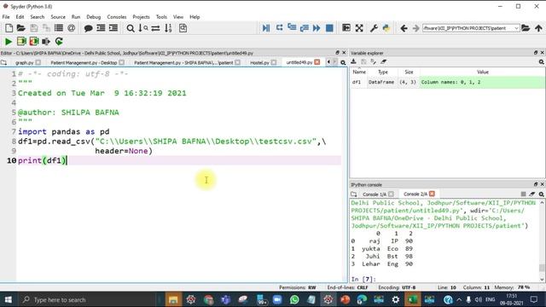Create a new file from the toolbar
546x307 pixels.
[9, 28]
